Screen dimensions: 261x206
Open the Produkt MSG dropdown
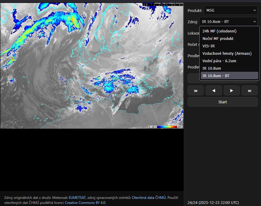231,10
